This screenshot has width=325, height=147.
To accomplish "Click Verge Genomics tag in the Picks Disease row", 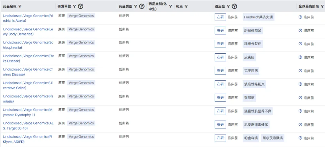I will coord(81,56).
